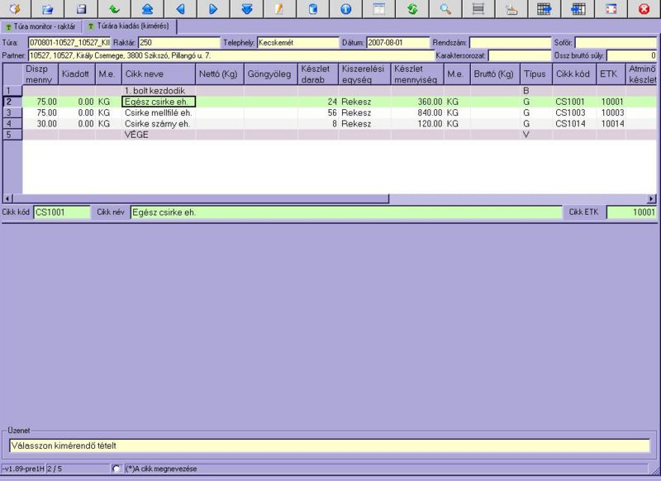
Task: Click the magnifying glass search icon
Action: coord(445,9)
